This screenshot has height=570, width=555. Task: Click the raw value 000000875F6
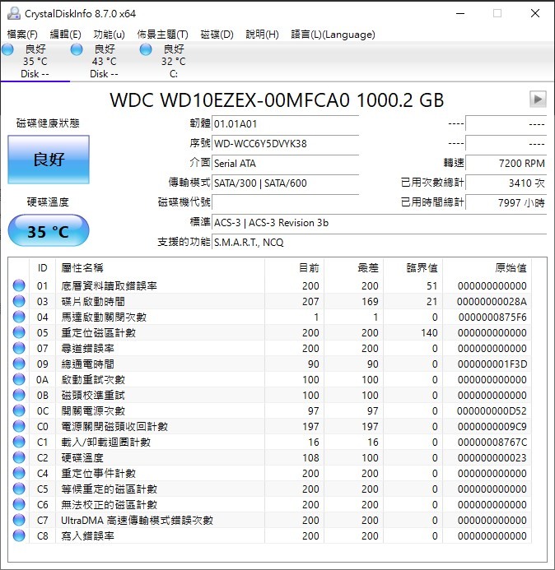coord(492,317)
